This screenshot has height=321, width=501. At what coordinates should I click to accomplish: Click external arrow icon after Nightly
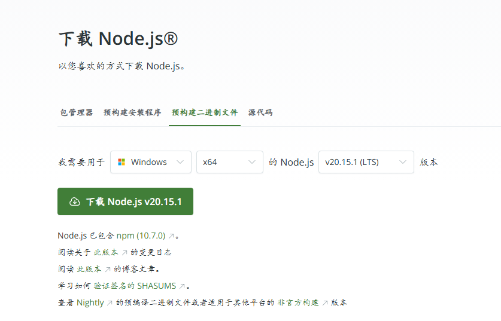click(x=110, y=303)
